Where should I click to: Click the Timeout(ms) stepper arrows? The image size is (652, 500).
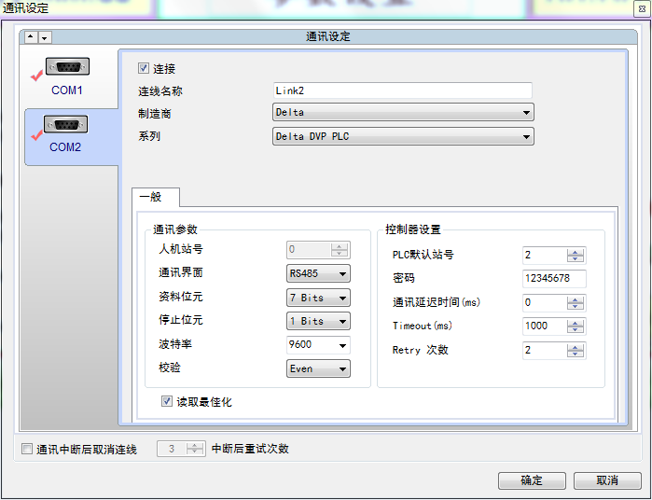(x=576, y=326)
